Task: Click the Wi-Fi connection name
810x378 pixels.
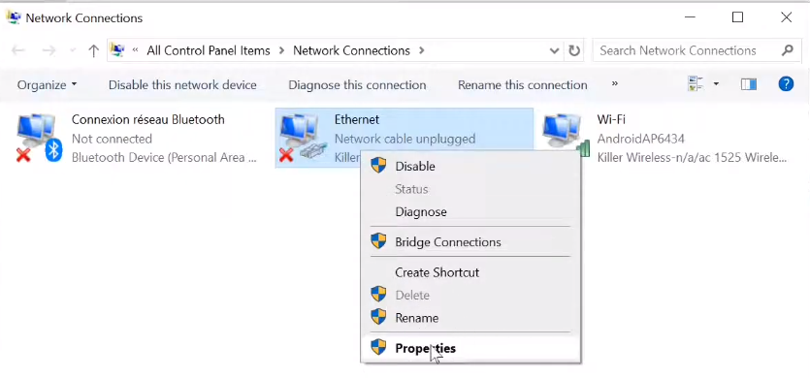Action: pyautogui.click(x=611, y=120)
